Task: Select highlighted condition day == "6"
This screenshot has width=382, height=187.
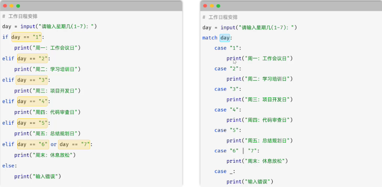Action: pyautogui.click(x=33, y=144)
